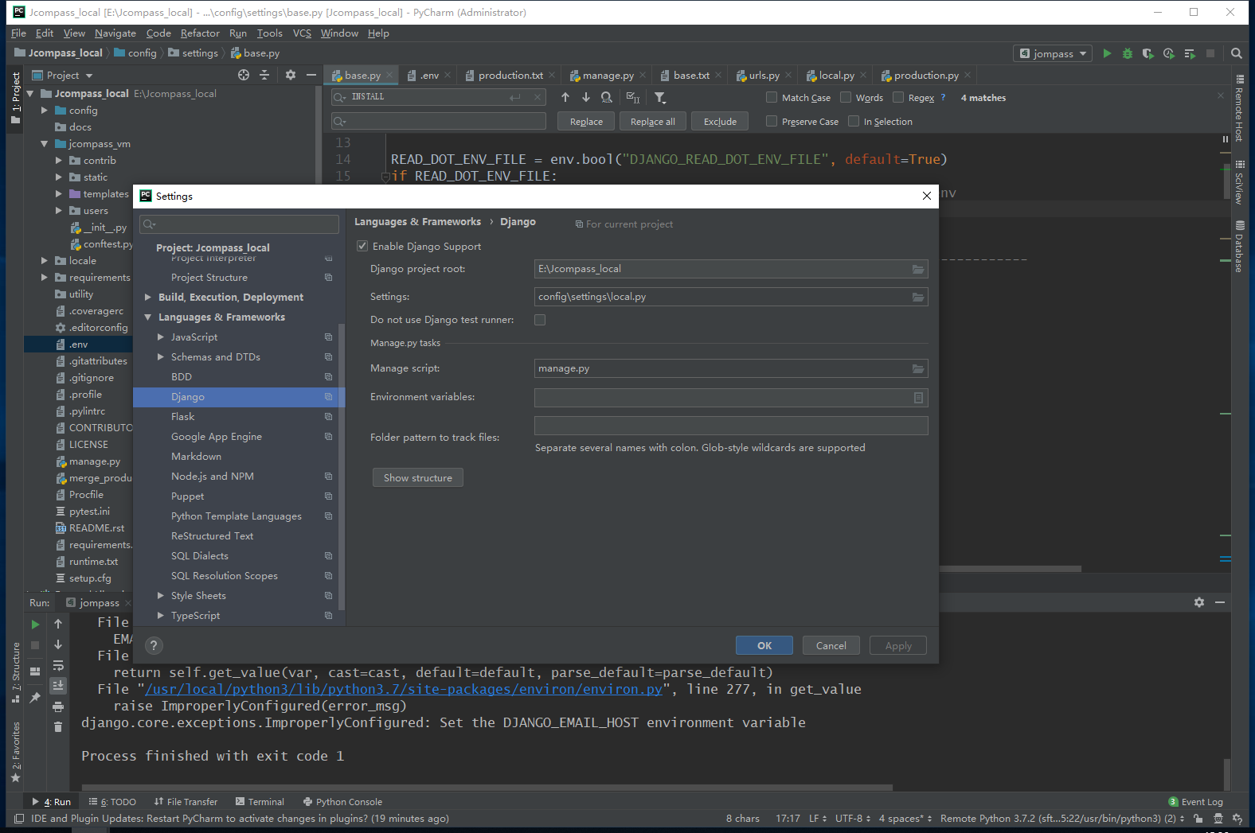1255x833 pixels.
Task: Open the Refactor menu
Action: pyautogui.click(x=200, y=33)
